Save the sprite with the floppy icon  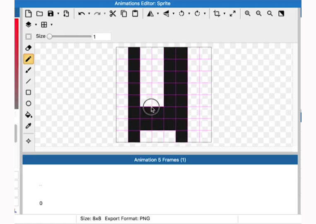click(x=51, y=14)
